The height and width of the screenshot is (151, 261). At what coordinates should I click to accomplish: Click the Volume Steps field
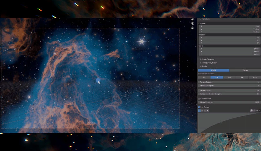tap(229, 90)
